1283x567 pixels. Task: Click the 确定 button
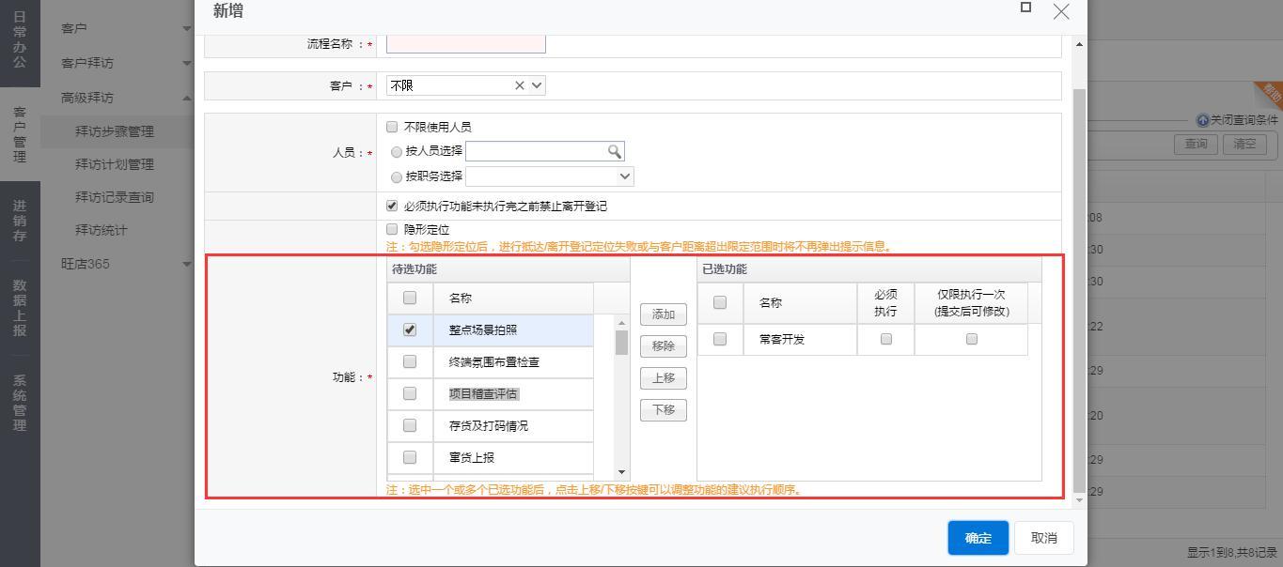(978, 538)
